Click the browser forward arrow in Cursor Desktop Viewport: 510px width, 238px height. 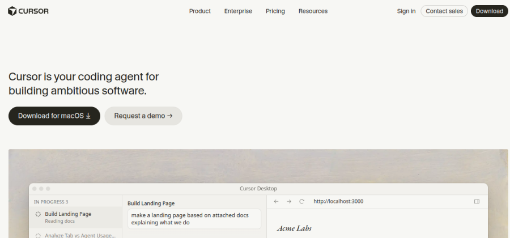(289, 202)
